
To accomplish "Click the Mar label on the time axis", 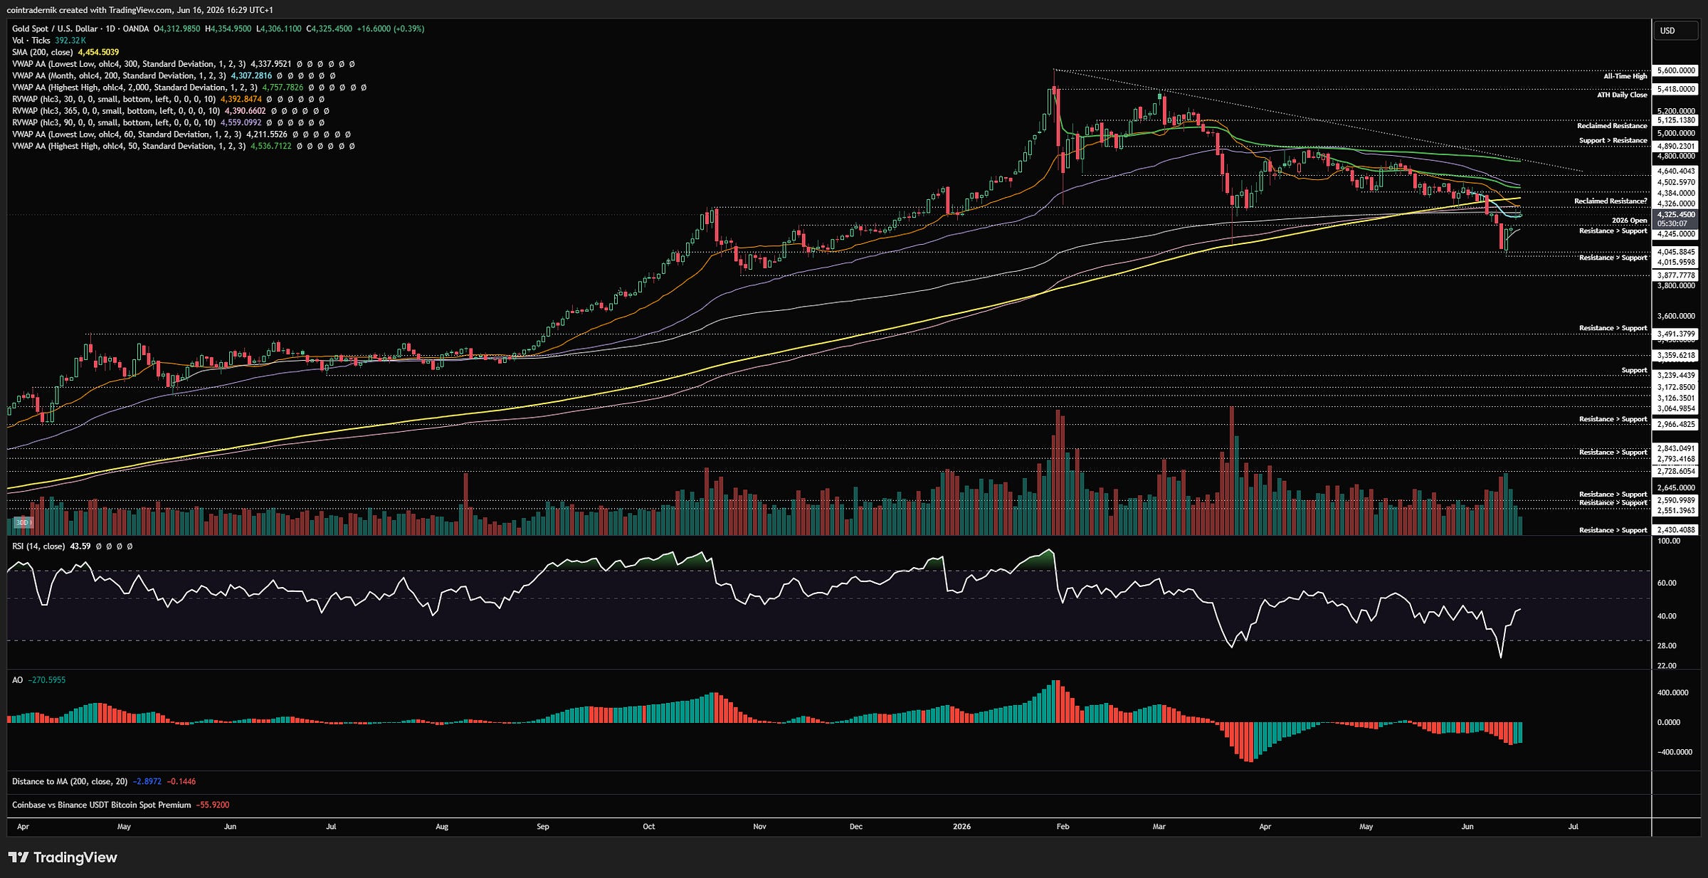I will 1159,827.
